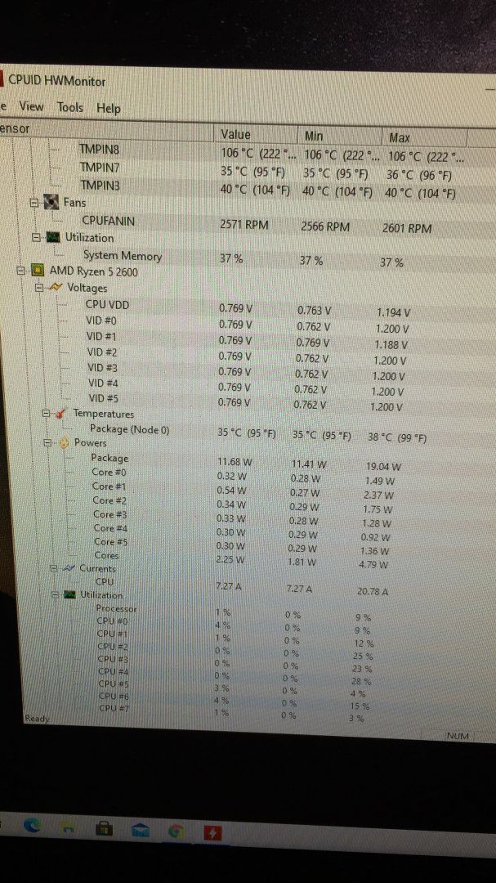Image resolution: width=496 pixels, height=883 pixels.
Task: Click the lightning icon beside Voltages
Action: tap(56, 287)
